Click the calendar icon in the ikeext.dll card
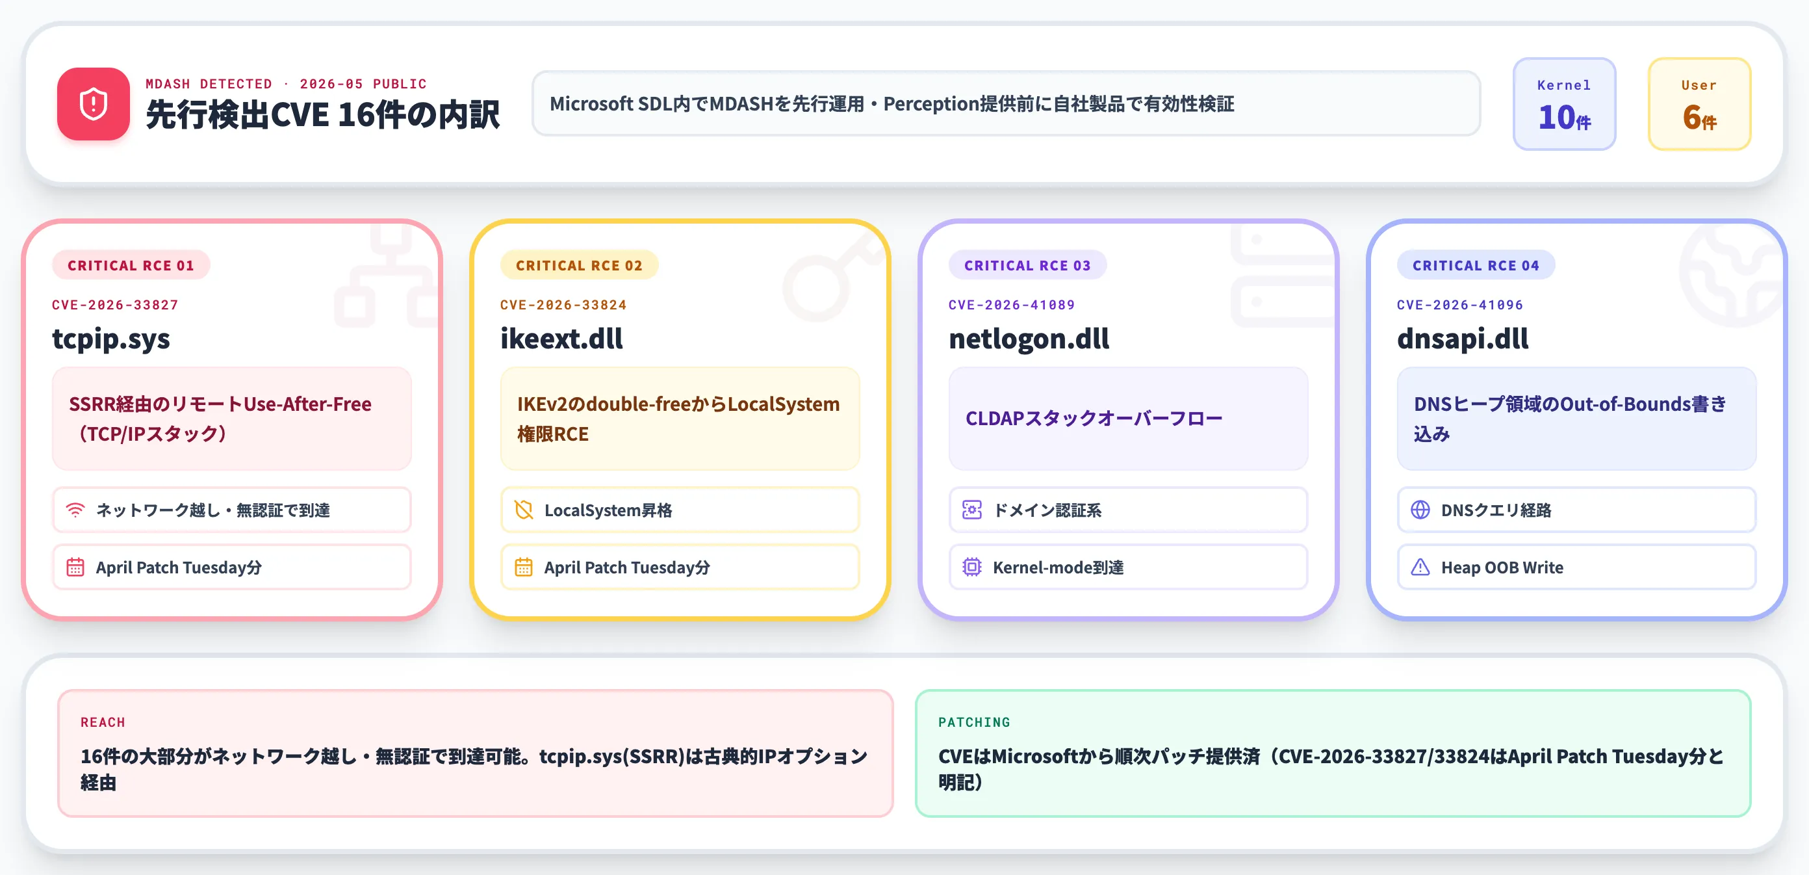The height and width of the screenshot is (875, 1809). click(524, 567)
